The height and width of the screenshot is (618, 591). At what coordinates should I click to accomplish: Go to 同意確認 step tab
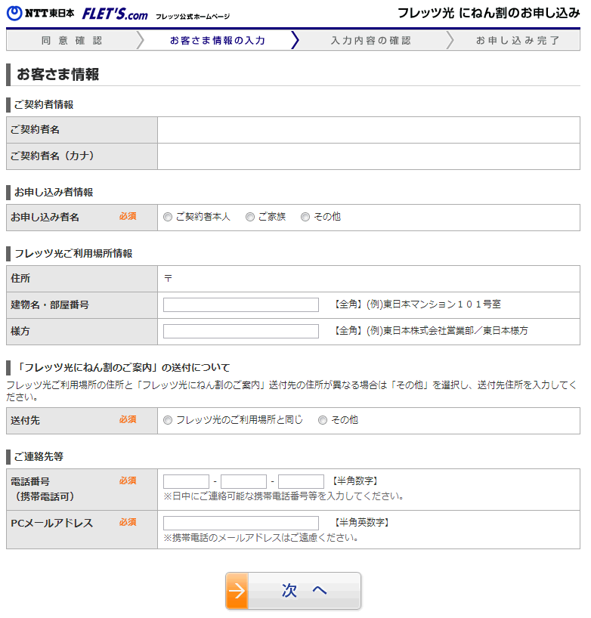(x=72, y=40)
